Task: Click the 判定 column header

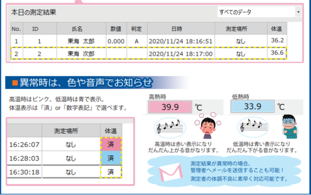Action: [137, 29]
